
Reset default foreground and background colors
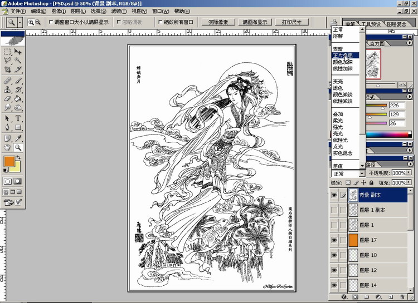pos(5,171)
